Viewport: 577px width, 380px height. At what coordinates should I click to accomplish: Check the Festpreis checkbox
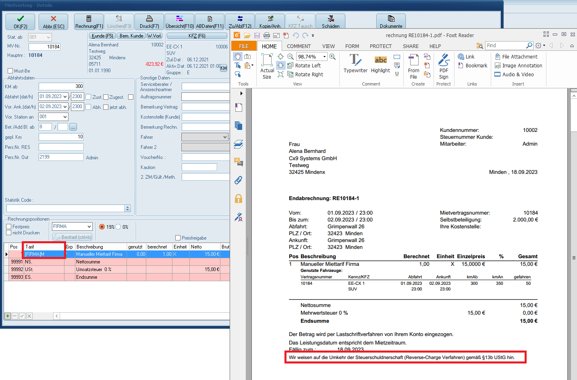coord(9,227)
